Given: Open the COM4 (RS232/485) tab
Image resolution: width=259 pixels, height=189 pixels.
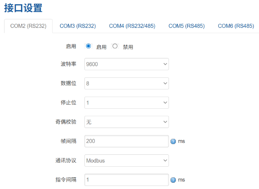Looking at the screenshot, I should (132, 26).
